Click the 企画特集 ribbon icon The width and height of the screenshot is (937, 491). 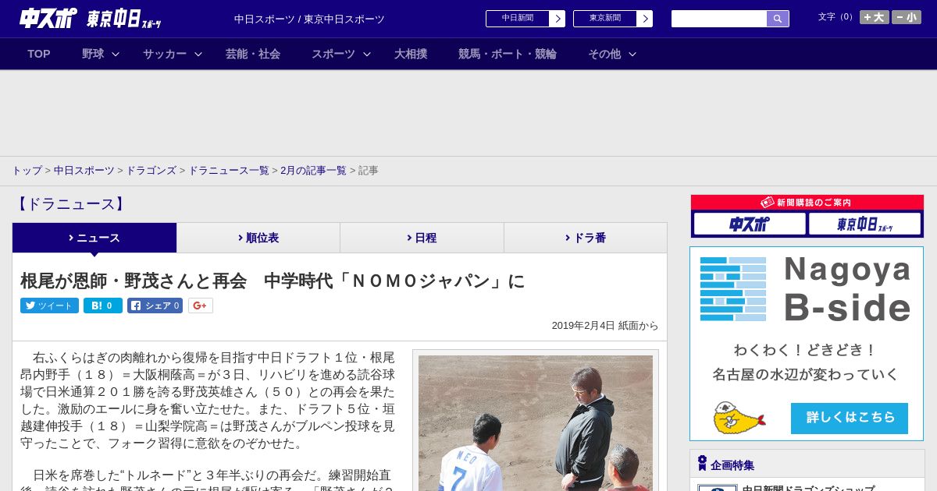pos(702,463)
